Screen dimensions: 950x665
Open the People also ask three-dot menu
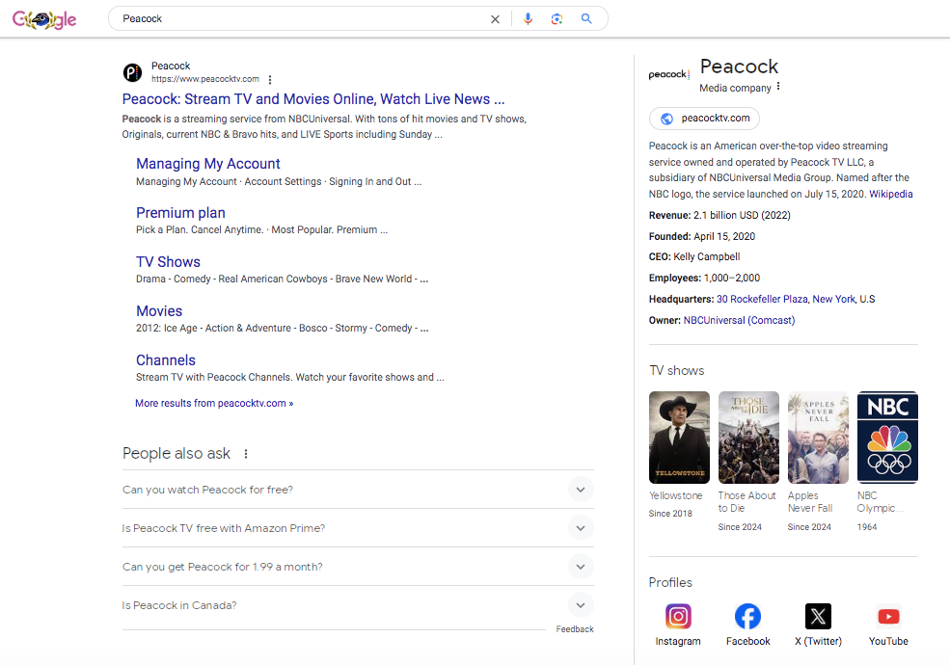tap(245, 454)
